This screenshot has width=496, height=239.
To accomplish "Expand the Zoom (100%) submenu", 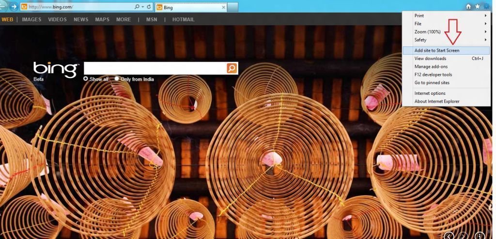I will tap(446, 31).
